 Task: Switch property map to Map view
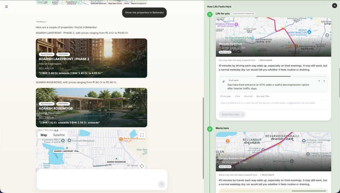tap(44, 135)
